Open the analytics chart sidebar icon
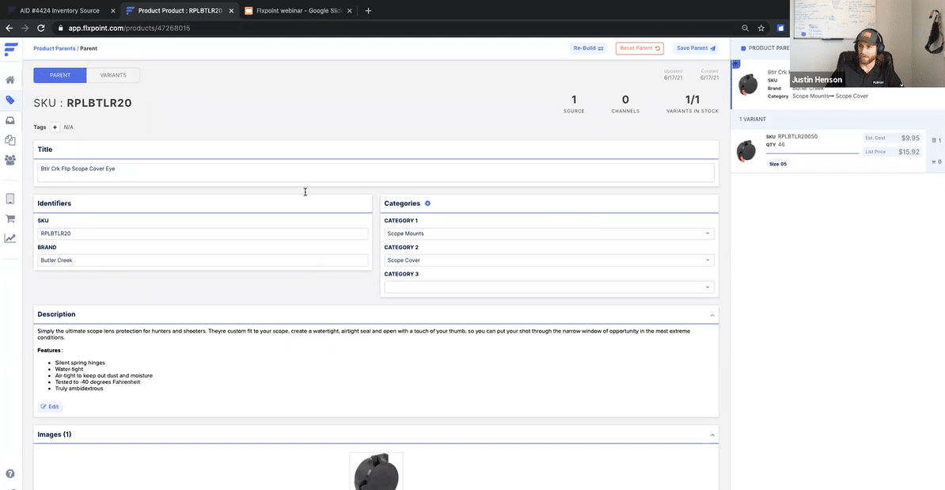Image resolution: width=945 pixels, height=490 pixels. click(10, 239)
